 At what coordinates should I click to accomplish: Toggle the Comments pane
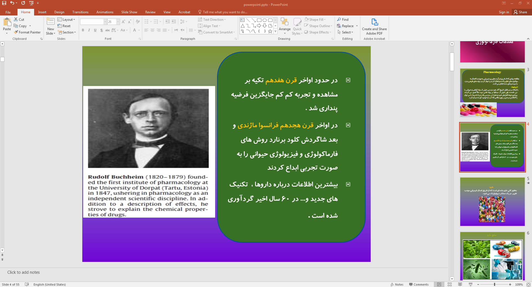point(419,284)
